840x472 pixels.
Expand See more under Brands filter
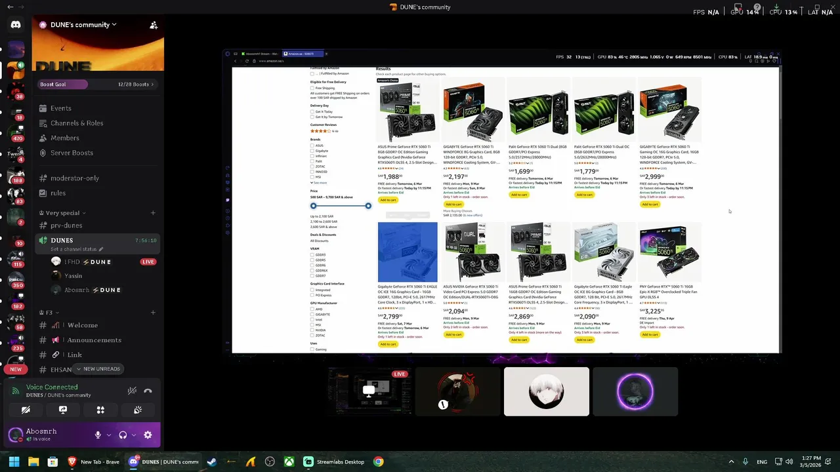click(319, 183)
